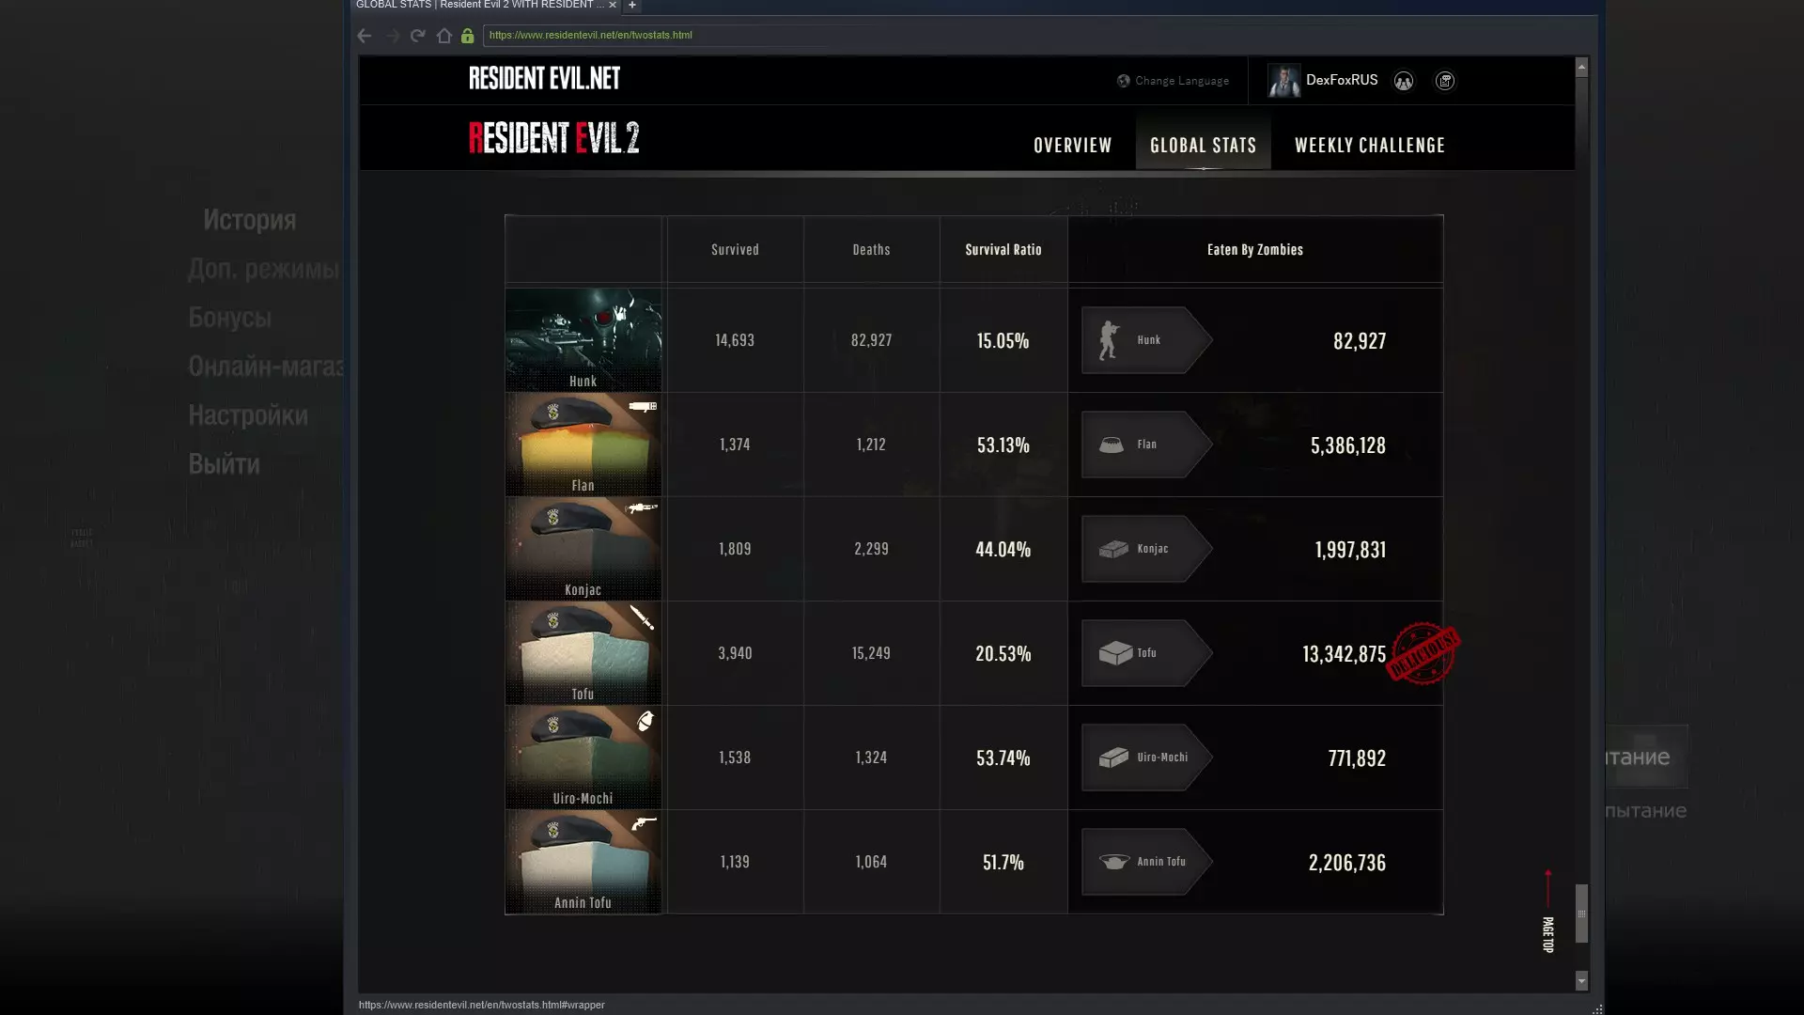This screenshot has width=1804, height=1015.
Task: Select the Weekly Challenge tab
Action: 1370,146
